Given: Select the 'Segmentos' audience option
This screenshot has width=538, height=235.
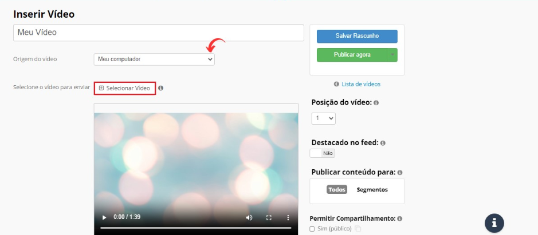Looking at the screenshot, I should (x=372, y=189).
